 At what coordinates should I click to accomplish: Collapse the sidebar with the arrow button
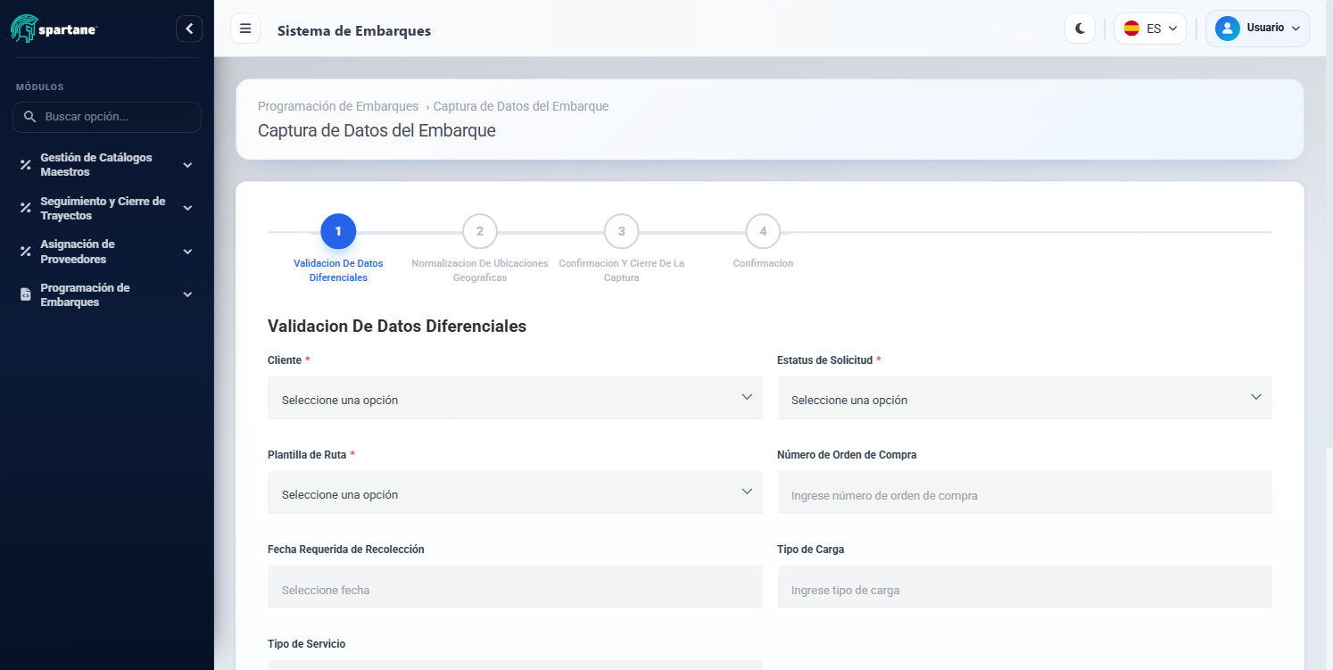[189, 29]
